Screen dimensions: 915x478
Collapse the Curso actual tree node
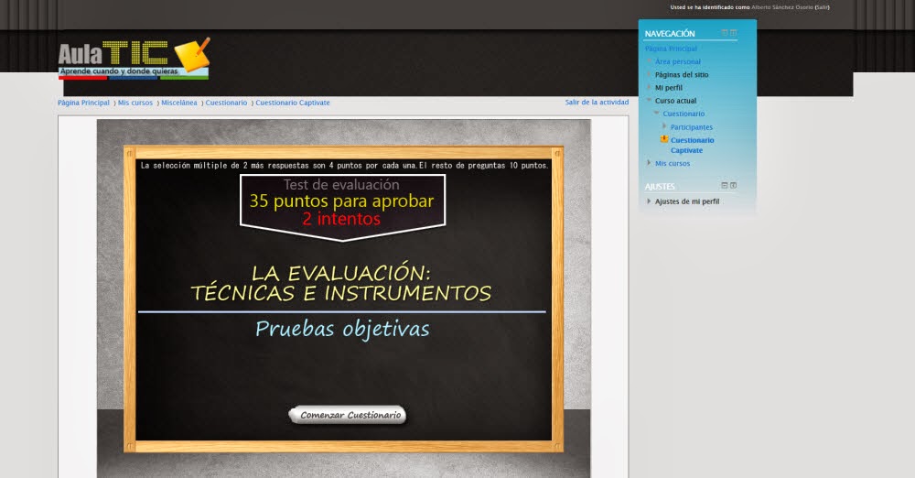click(649, 101)
